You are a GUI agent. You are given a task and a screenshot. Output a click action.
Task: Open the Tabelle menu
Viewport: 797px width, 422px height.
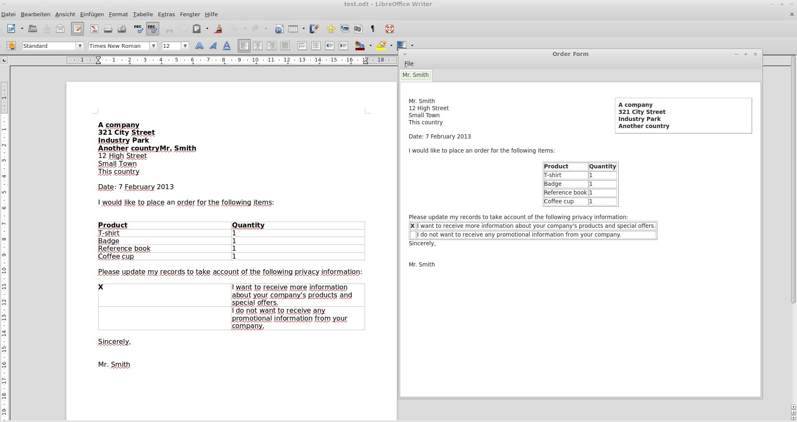pos(143,14)
